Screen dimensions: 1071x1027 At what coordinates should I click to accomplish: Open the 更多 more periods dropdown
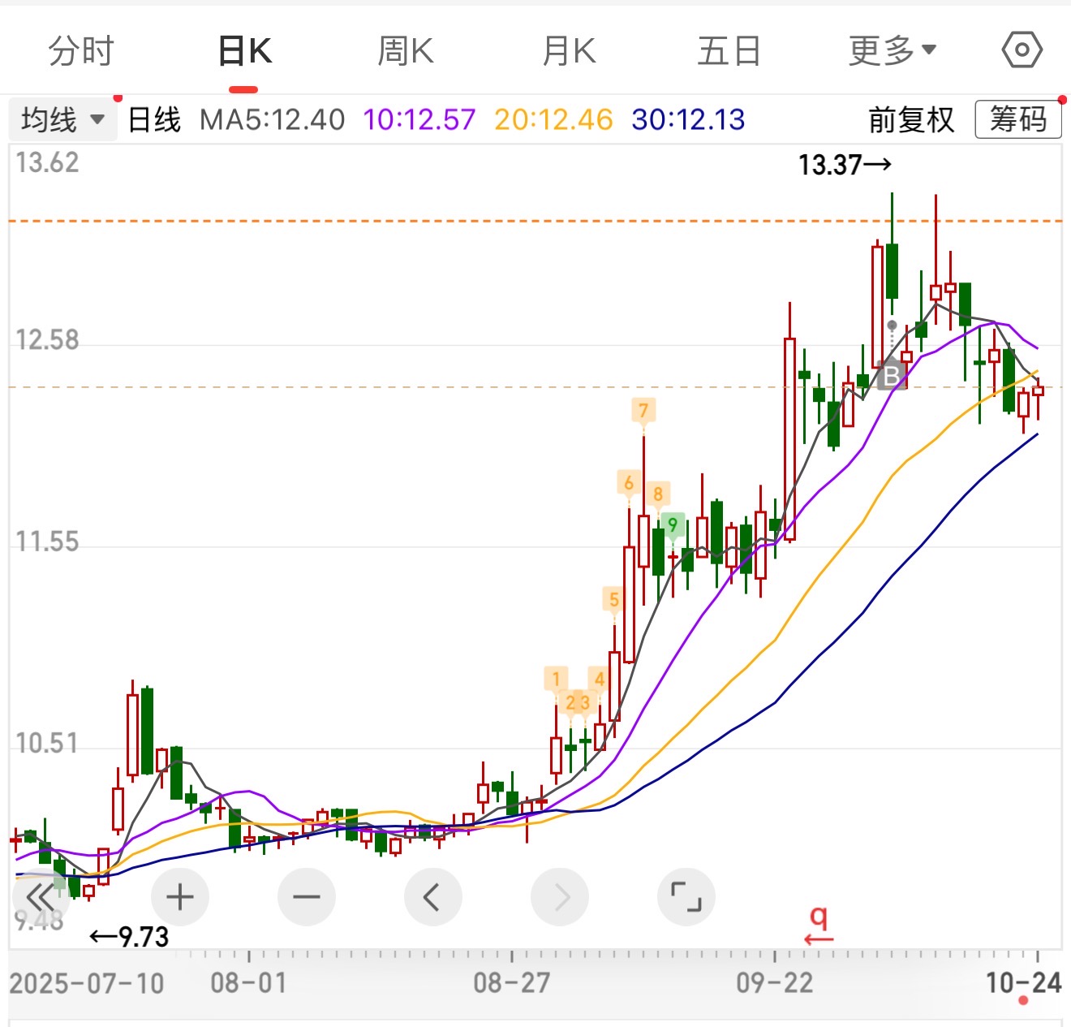click(x=892, y=51)
